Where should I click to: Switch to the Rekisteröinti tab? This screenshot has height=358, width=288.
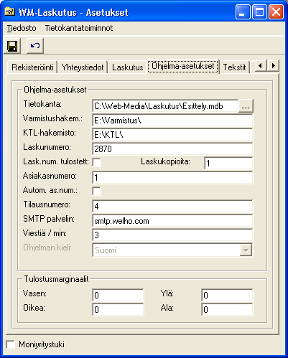tap(32, 67)
